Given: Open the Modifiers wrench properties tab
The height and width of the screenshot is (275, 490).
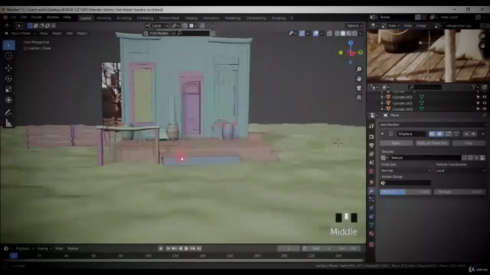Looking at the screenshot, I should tap(371, 191).
